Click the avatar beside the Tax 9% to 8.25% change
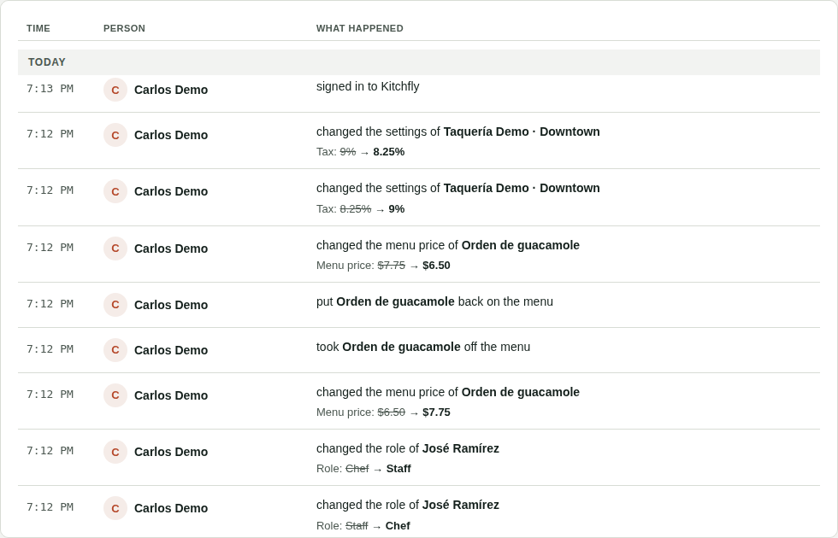 [115, 135]
